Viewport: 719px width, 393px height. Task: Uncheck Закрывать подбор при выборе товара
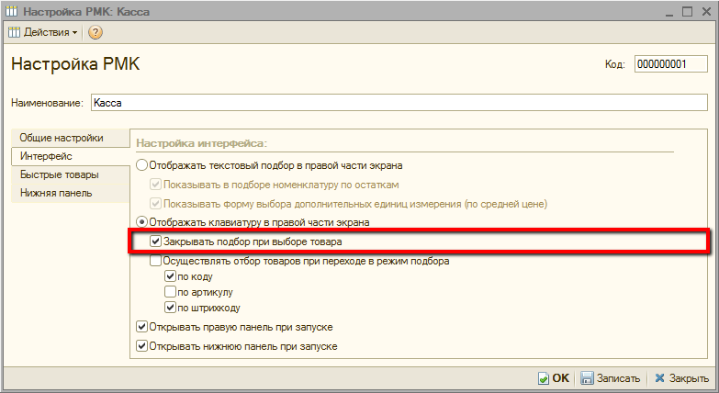tap(155, 241)
